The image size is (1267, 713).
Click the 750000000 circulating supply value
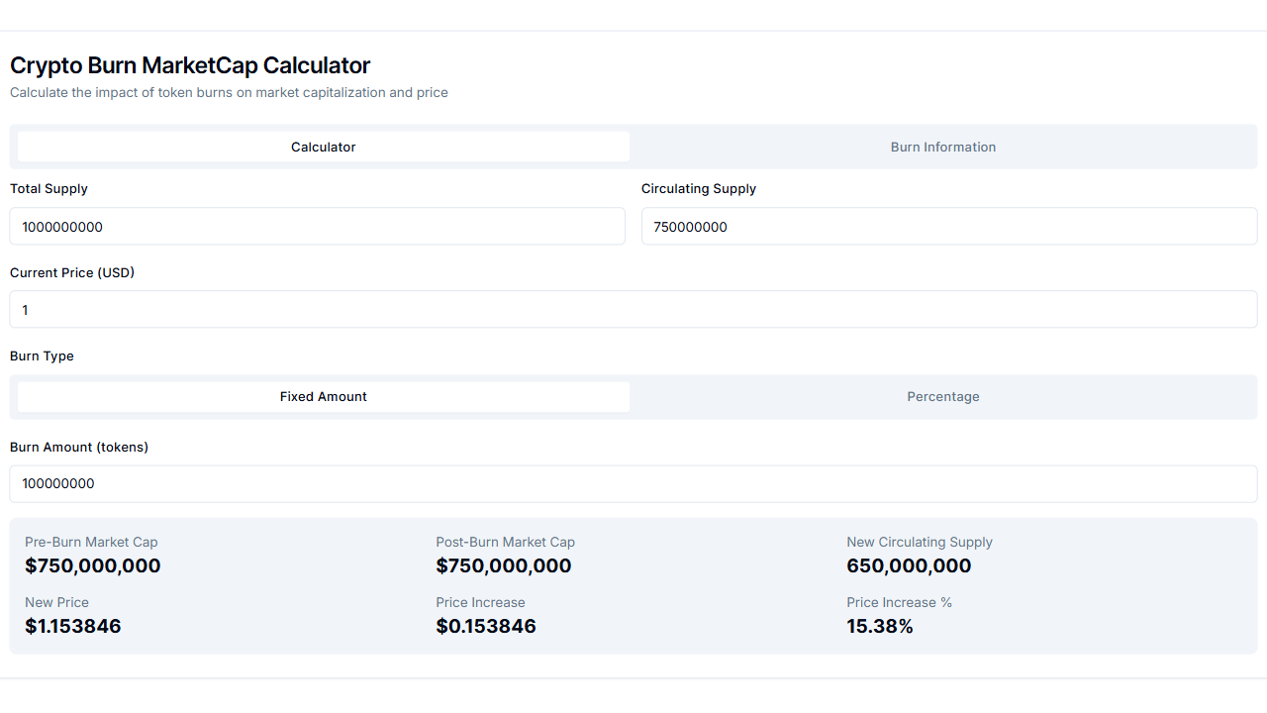click(x=688, y=226)
